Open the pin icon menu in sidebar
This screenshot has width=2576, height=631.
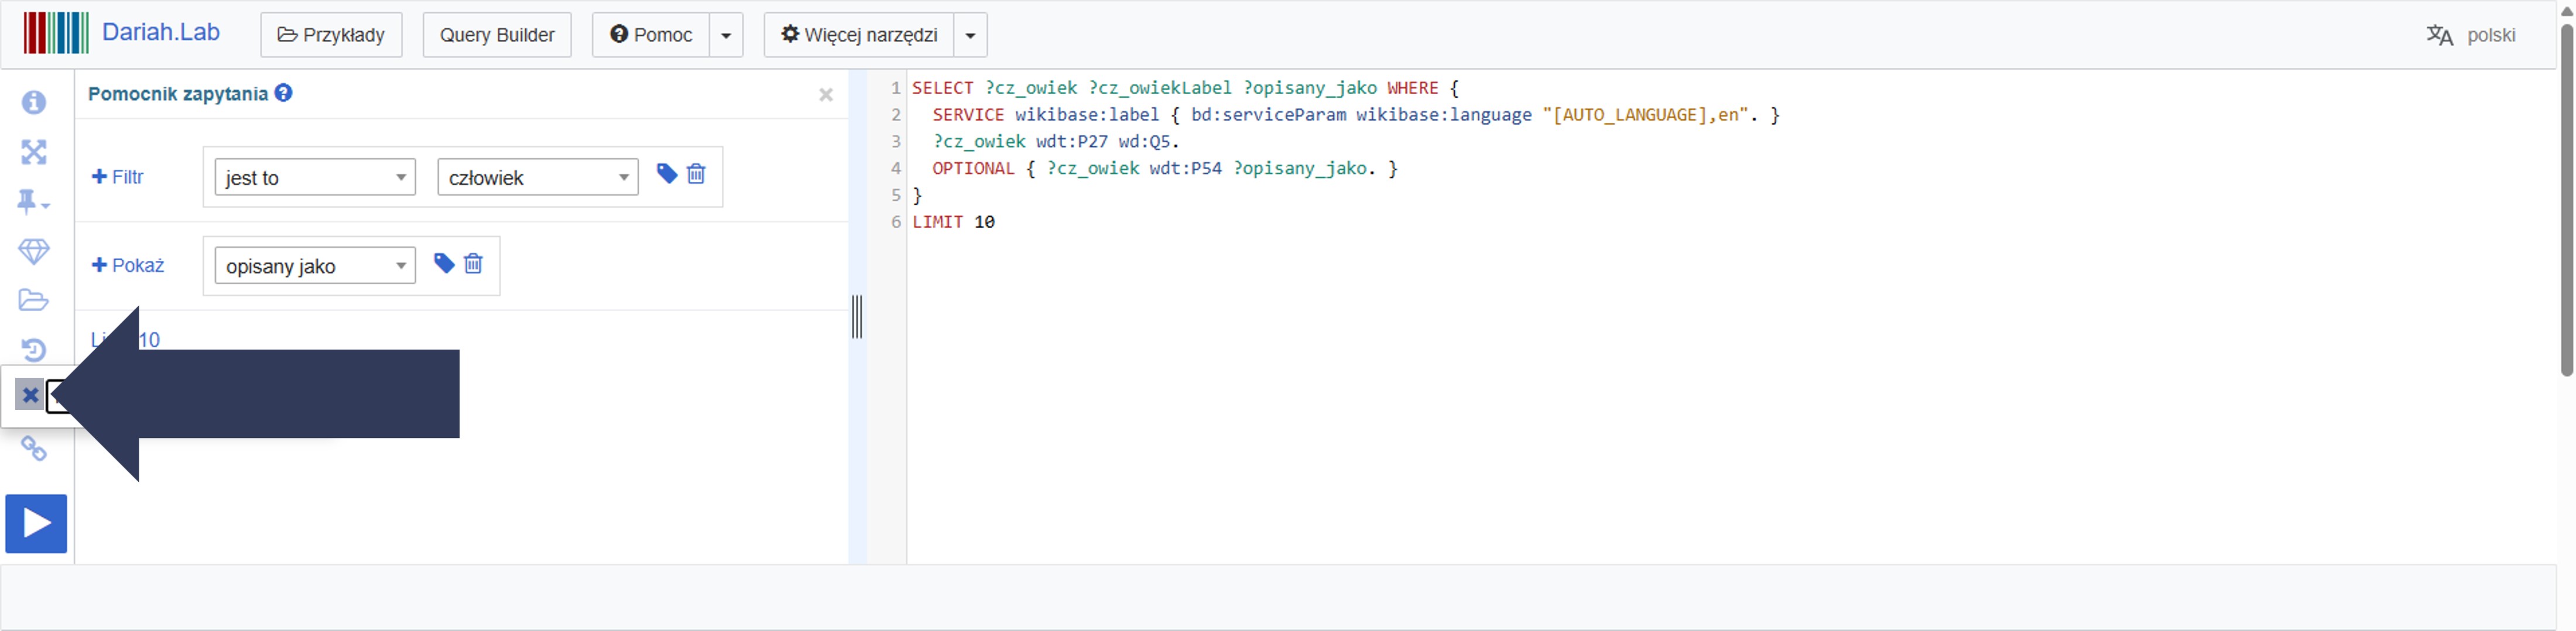tap(32, 202)
